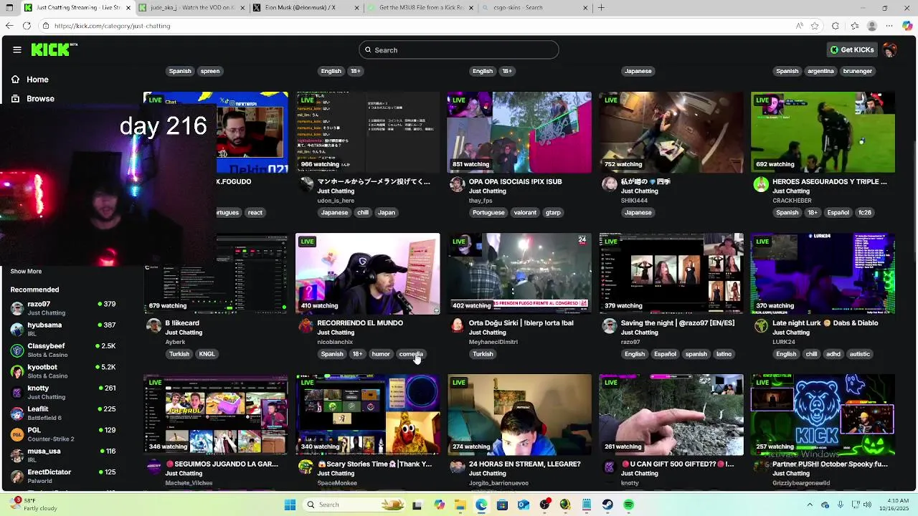Show hidden system tray icons
The width and height of the screenshot is (918, 516).
pos(810,505)
